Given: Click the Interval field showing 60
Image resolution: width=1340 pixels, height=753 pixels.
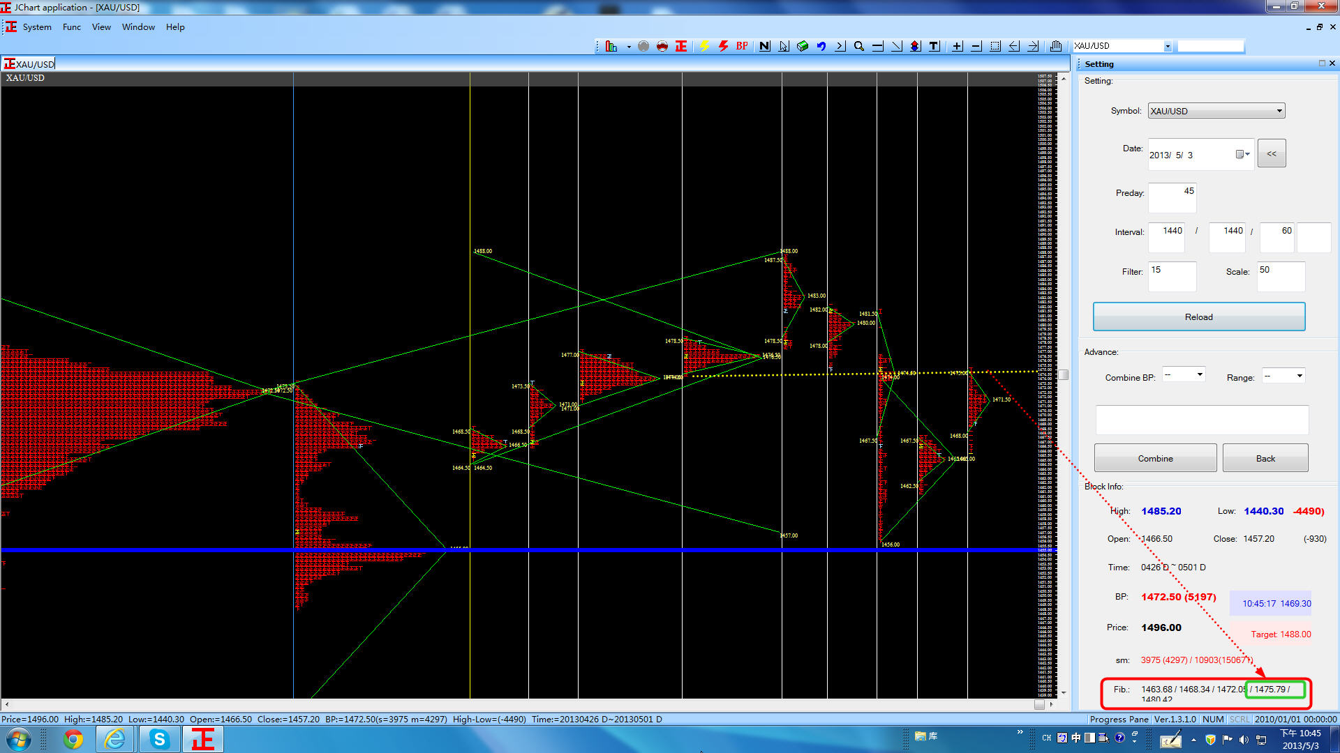Looking at the screenshot, I should pos(1278,237).
